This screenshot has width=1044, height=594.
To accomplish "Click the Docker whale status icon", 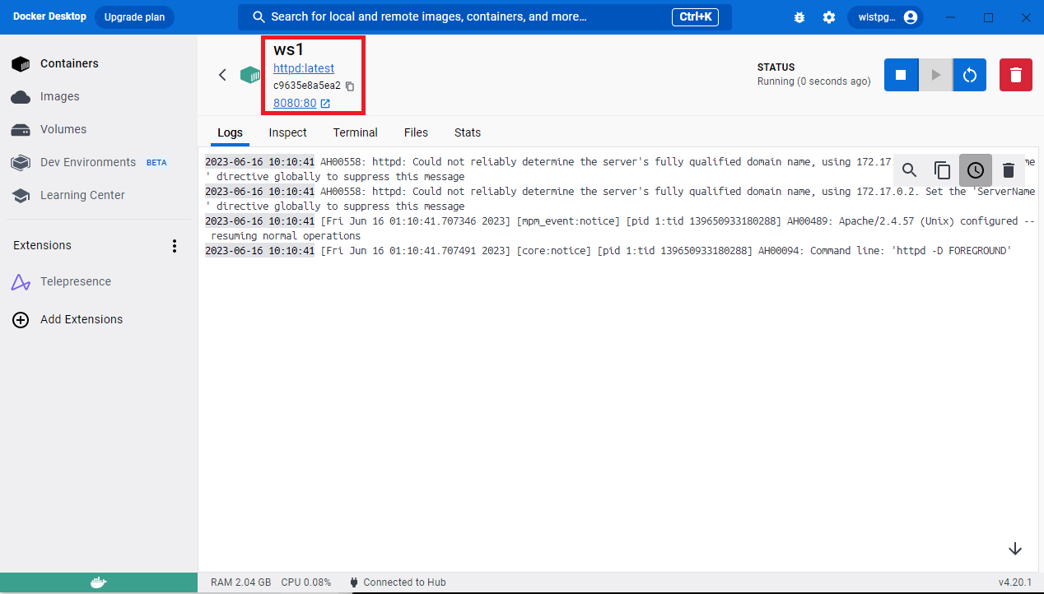I will (x=98, y=582).
